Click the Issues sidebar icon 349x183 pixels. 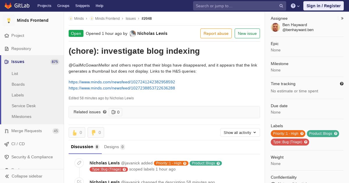tap(7, 62)
